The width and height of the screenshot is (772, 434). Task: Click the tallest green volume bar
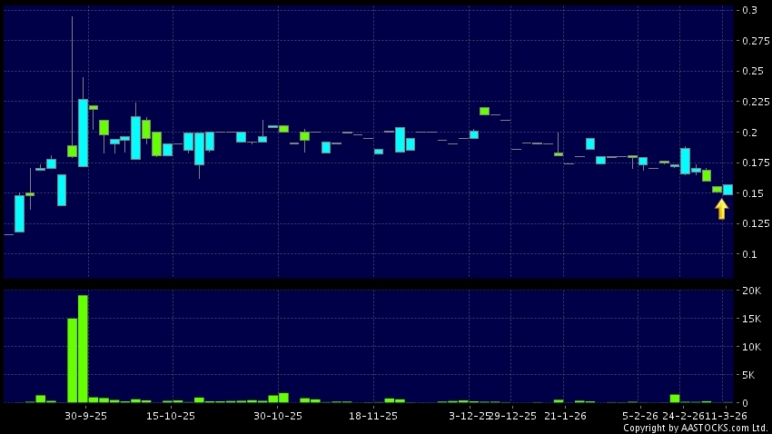pyautogui.click(x=83, y=349)
